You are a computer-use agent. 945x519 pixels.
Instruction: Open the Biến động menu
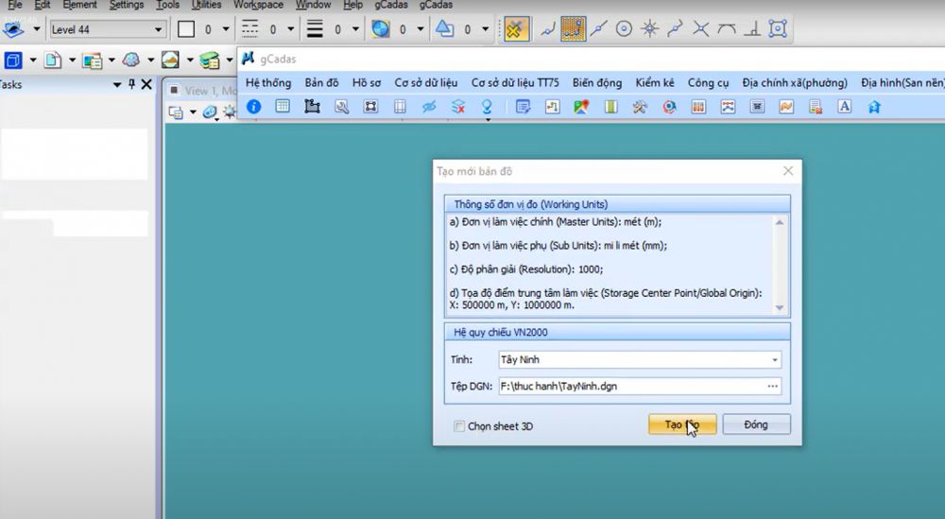[597, 82]
